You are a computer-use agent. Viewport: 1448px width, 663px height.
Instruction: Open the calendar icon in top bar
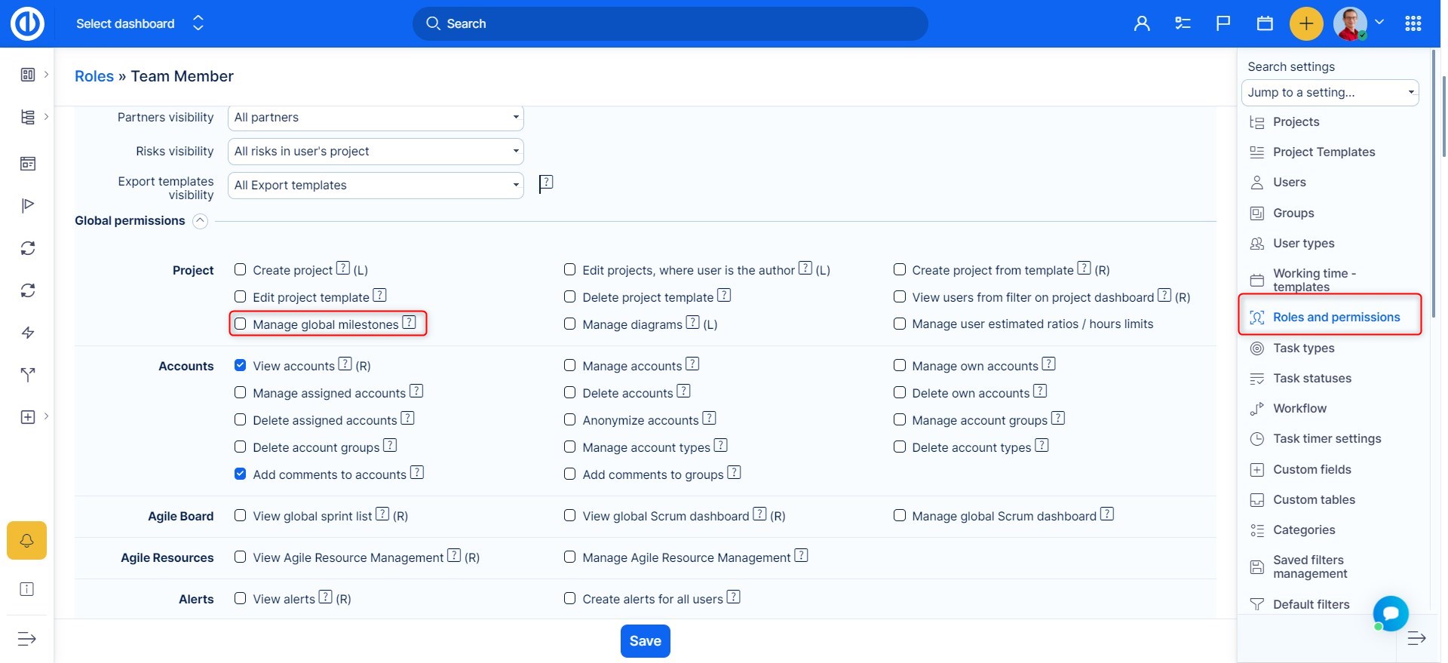point(1265,24)
